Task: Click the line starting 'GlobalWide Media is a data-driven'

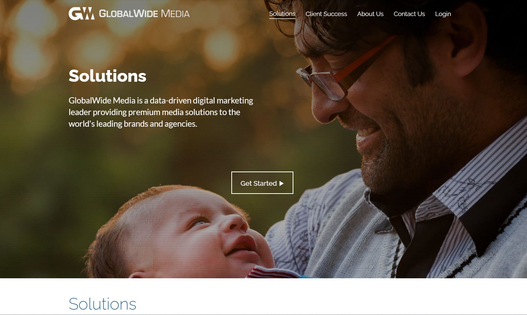Action: (x=161, y=100)
